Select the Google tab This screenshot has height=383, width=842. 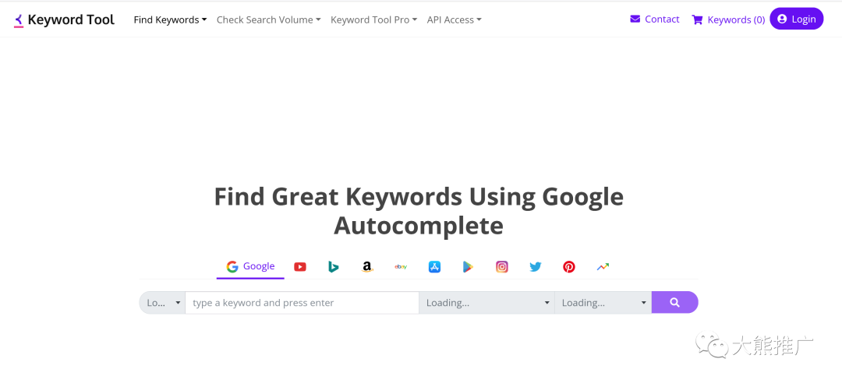[x=250, y=266]
